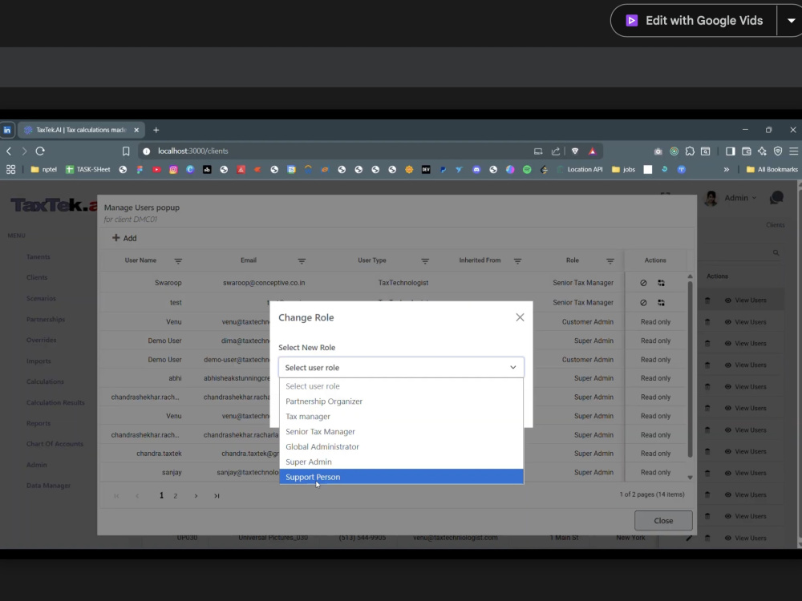Open jobs bookmarks folder
Image resolution: width=802 pixels, height=601 pixels.
click(x=623, y=169)
